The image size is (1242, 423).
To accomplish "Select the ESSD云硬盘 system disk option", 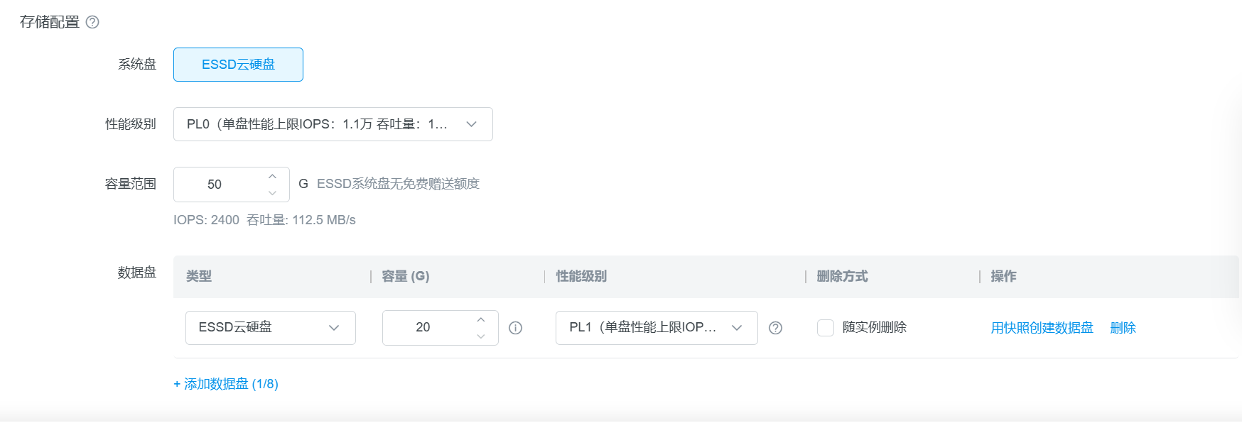I will click(238, 65).
